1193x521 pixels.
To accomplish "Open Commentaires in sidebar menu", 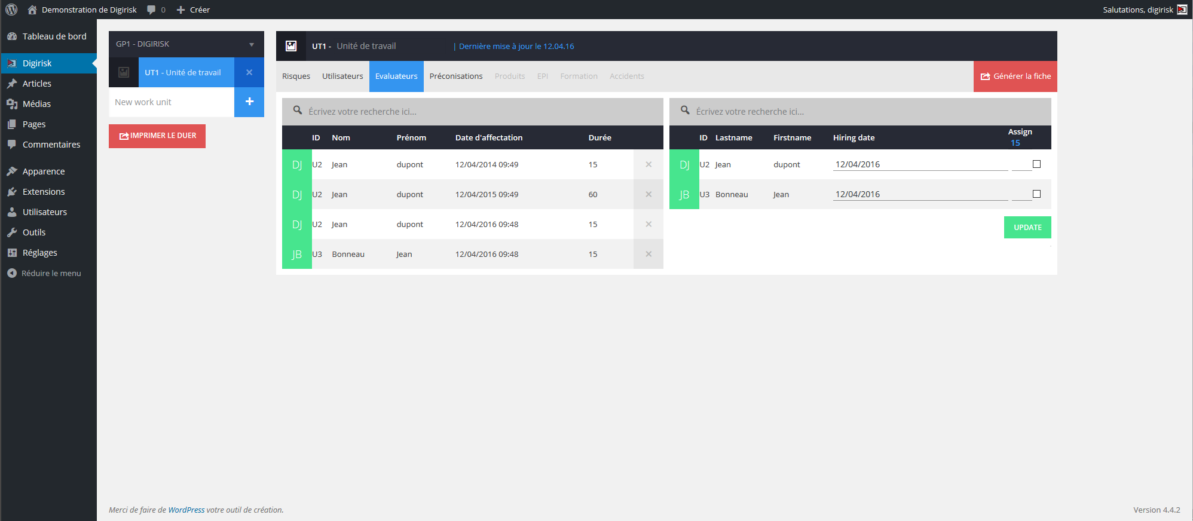I will (x=48, y=145).
